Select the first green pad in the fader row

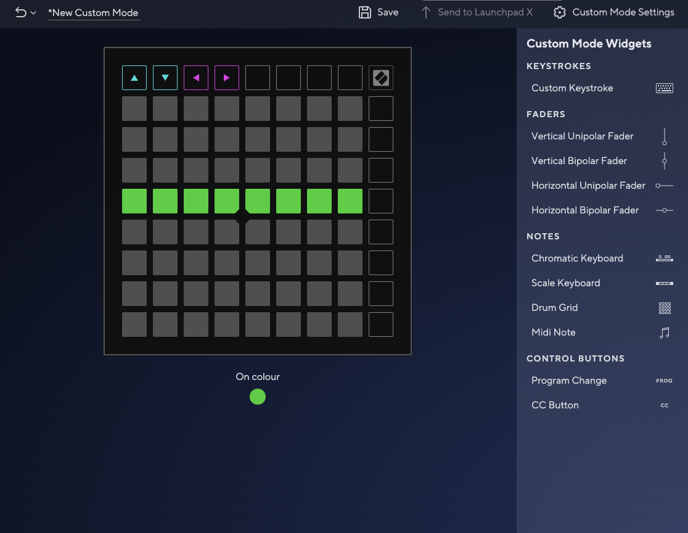134,201
